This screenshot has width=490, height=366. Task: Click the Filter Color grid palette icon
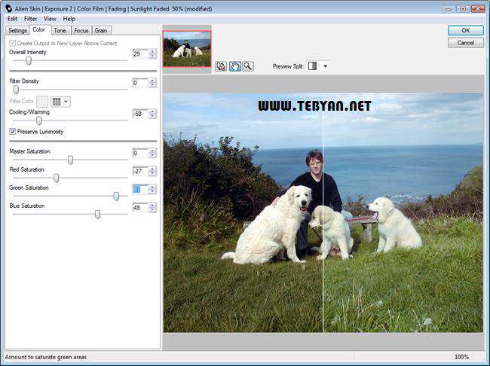coord(57,101)
